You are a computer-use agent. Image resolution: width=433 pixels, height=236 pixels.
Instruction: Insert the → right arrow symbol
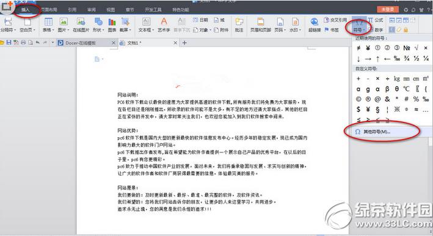point(368,59)
